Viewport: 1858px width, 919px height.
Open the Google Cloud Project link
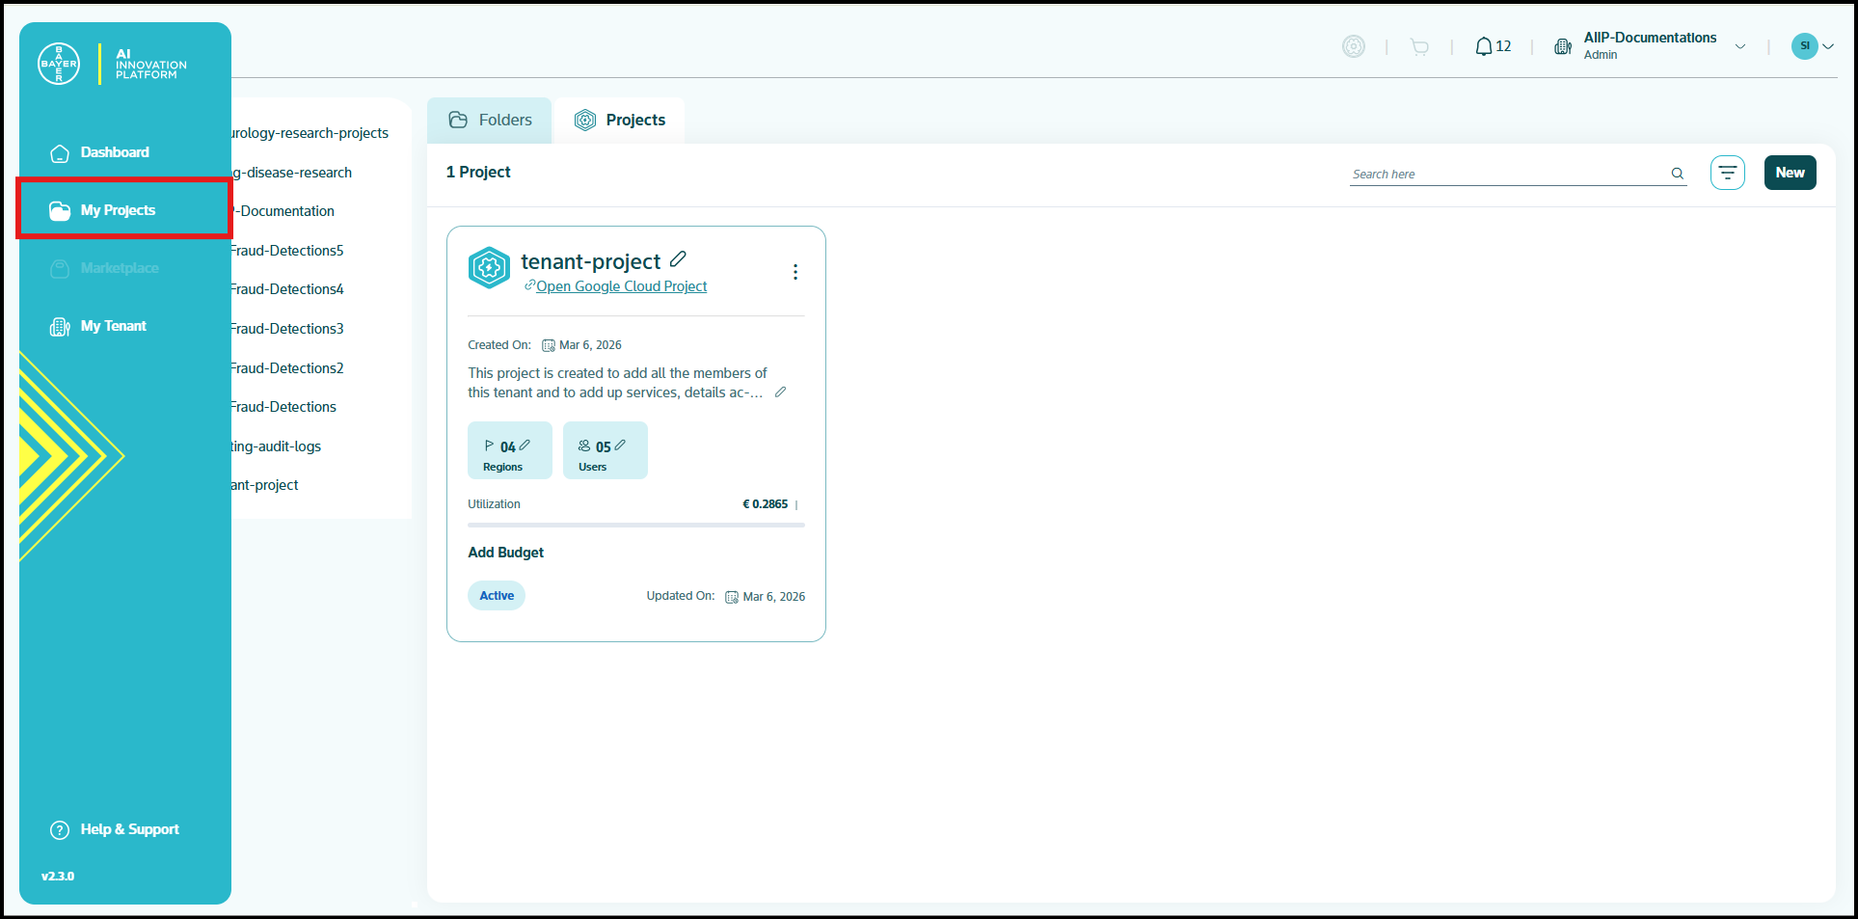(621, 286)
